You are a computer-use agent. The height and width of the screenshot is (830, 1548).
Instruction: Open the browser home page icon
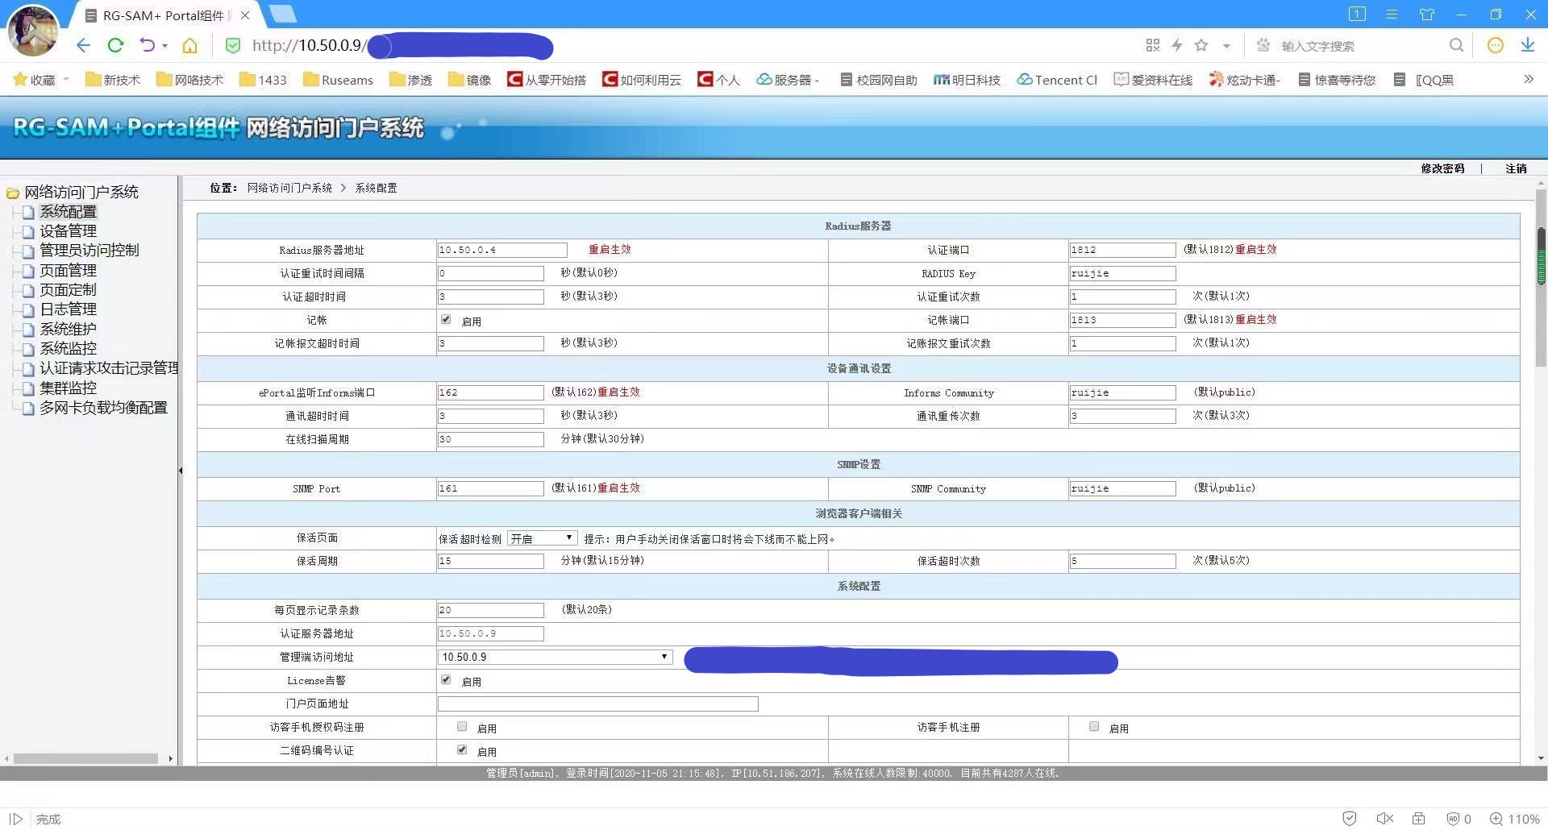(x=189, y=45)
